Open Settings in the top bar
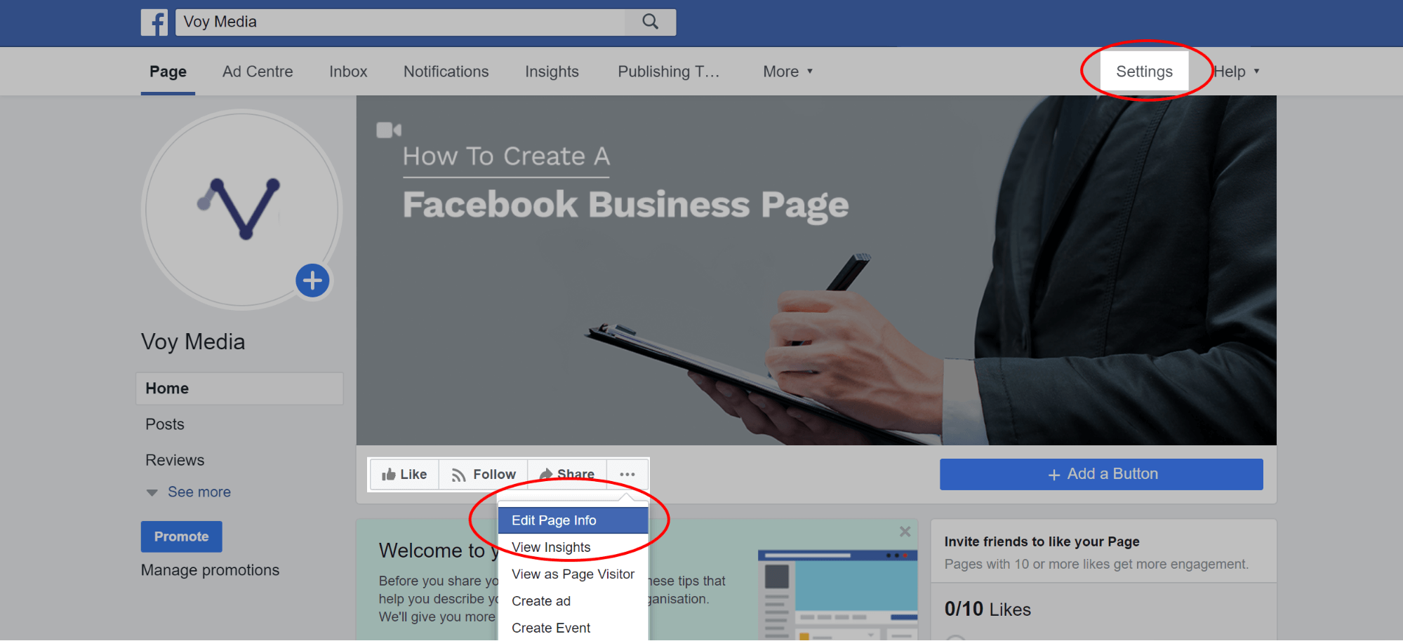1403x641 pixels. coord(1144,72)
